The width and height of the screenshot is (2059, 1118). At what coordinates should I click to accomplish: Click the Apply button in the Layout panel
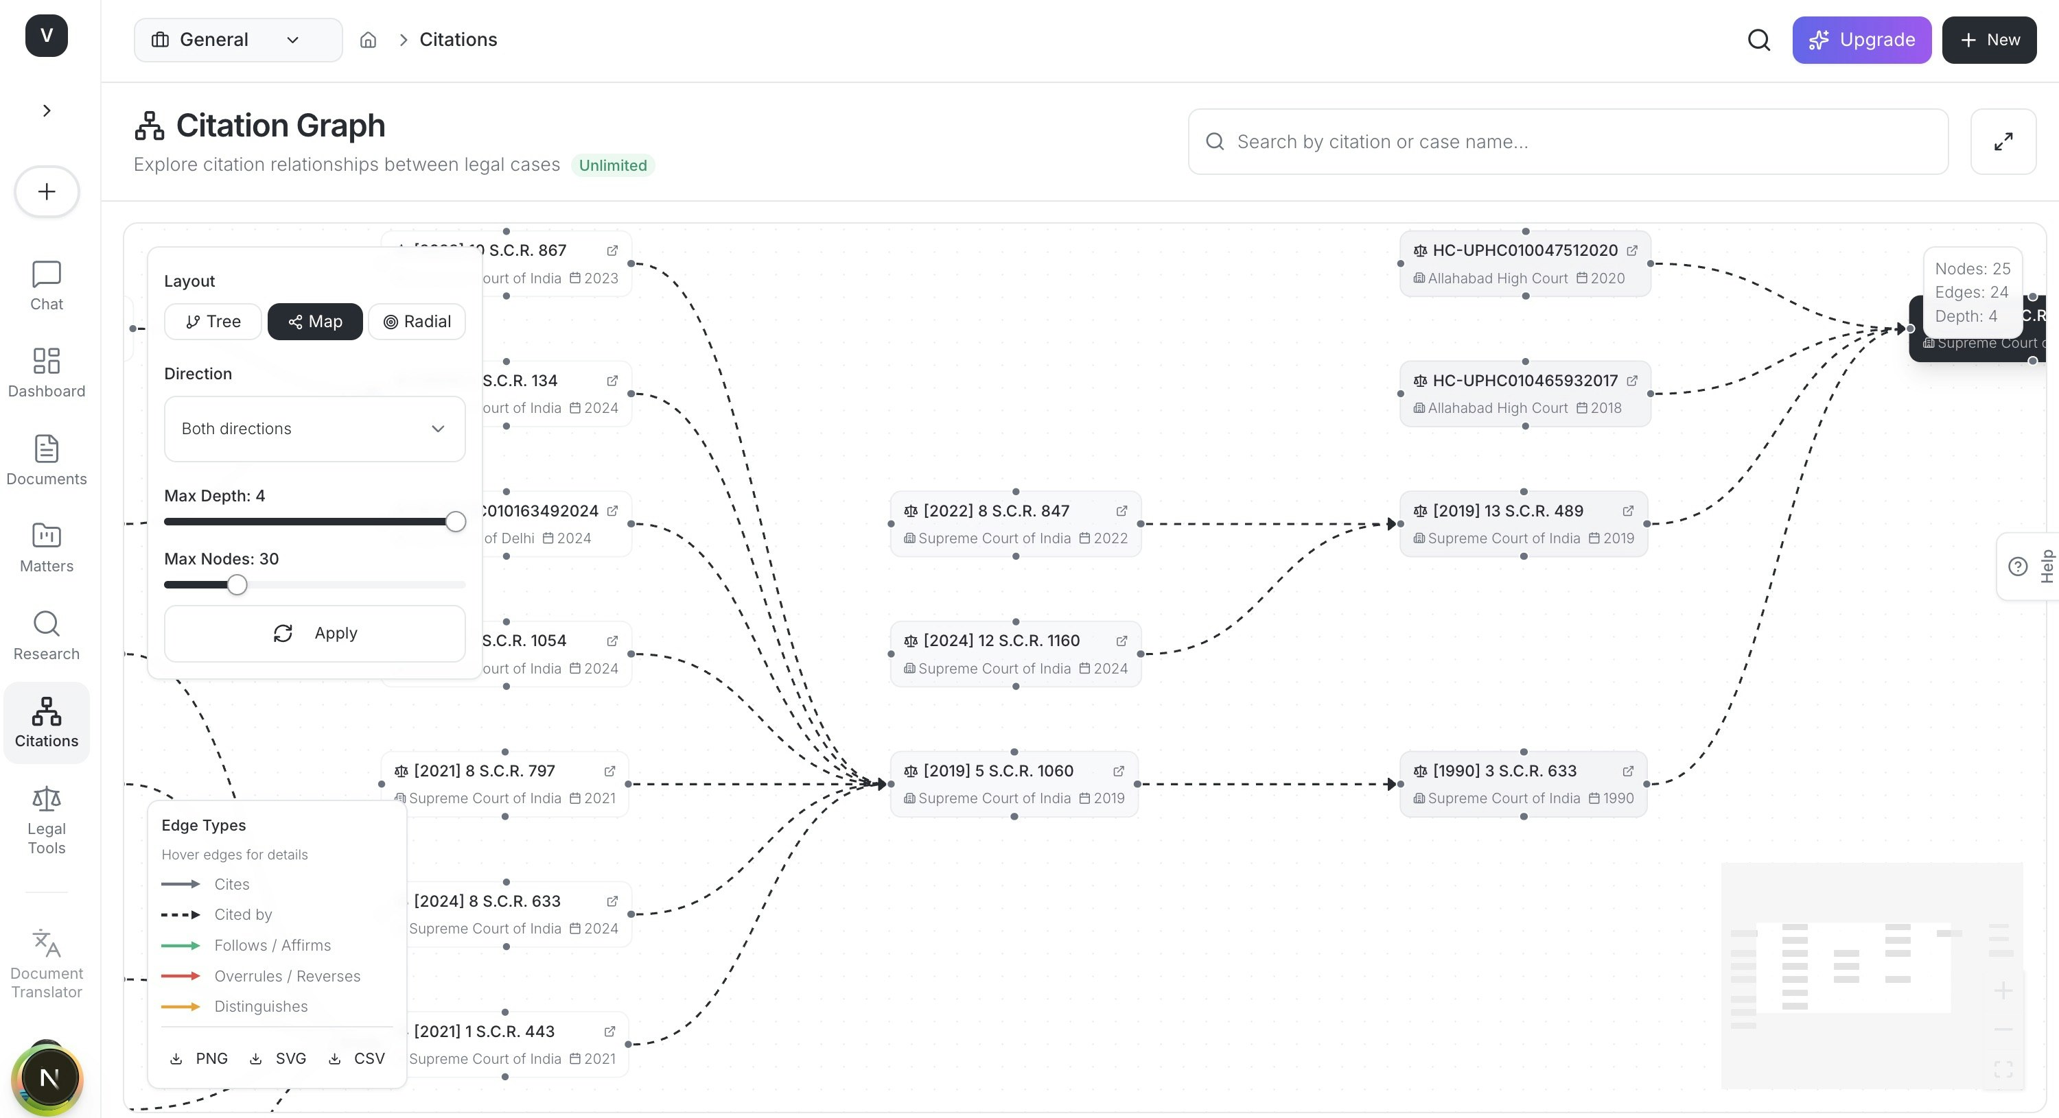coord(314,632)
